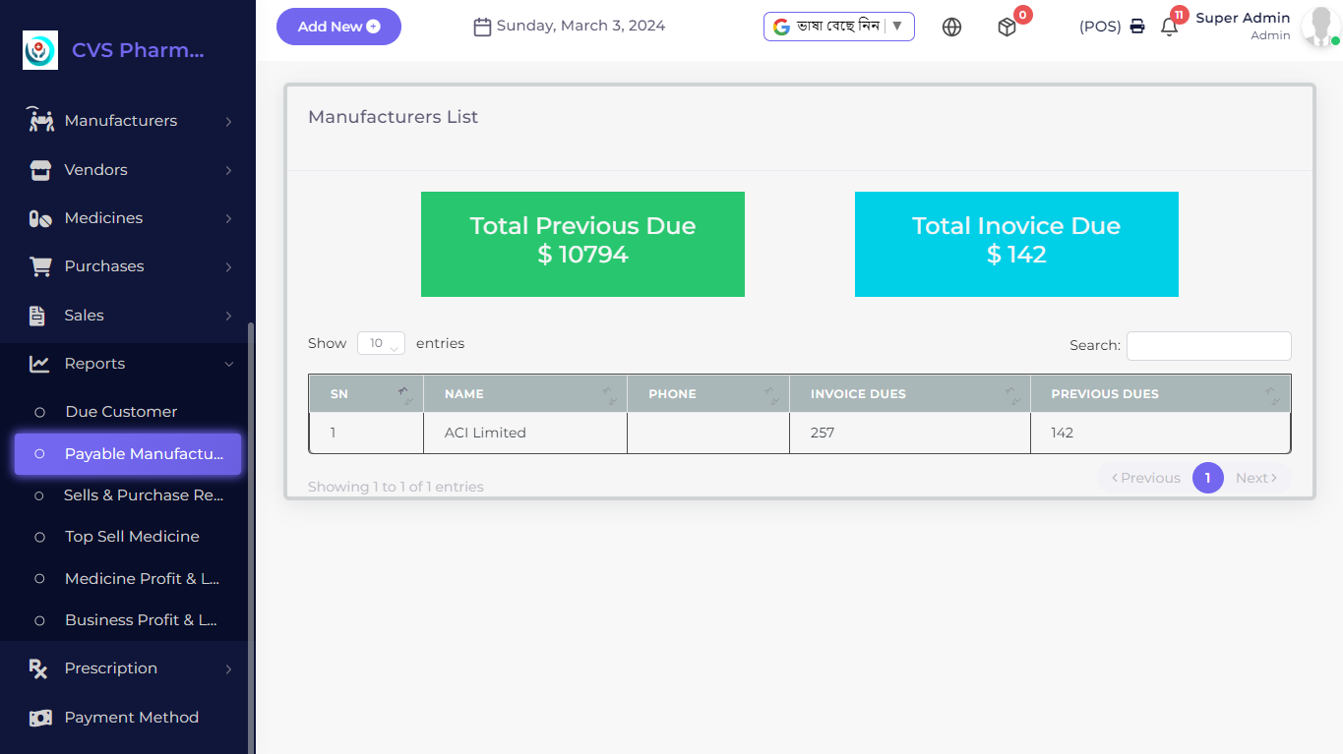Click the green Total Previous Due card

[x=582, y=244]
